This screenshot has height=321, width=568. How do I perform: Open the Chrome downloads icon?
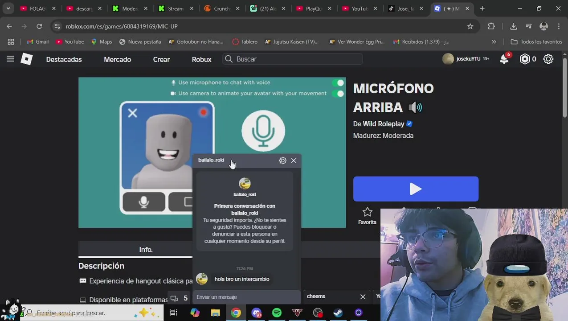(513, 26)
